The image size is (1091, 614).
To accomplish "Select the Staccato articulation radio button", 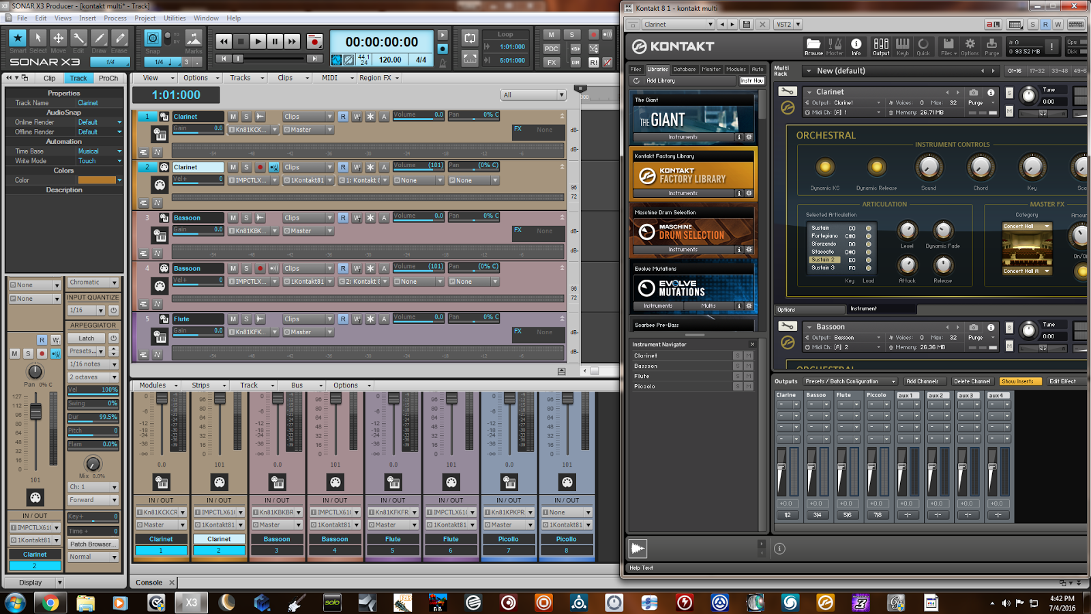I will click(869, 252).
